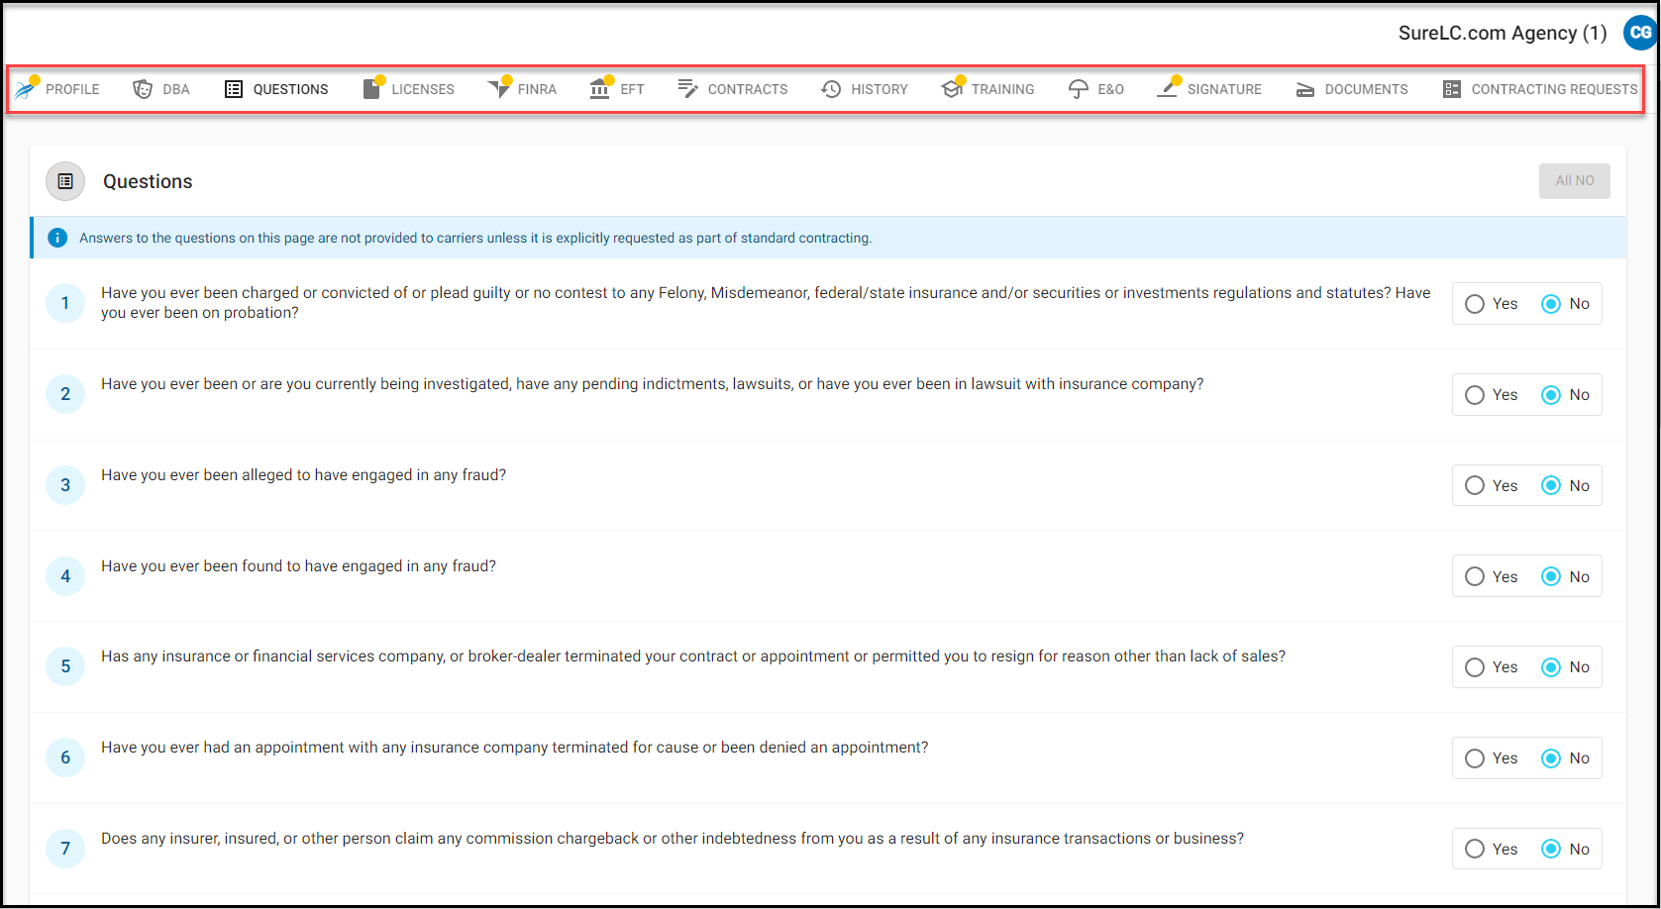The width and height of the screenshot is (1661, 909).
Task: Choose Yes for question 5 terminated contract
Action: click(1475, 667)
